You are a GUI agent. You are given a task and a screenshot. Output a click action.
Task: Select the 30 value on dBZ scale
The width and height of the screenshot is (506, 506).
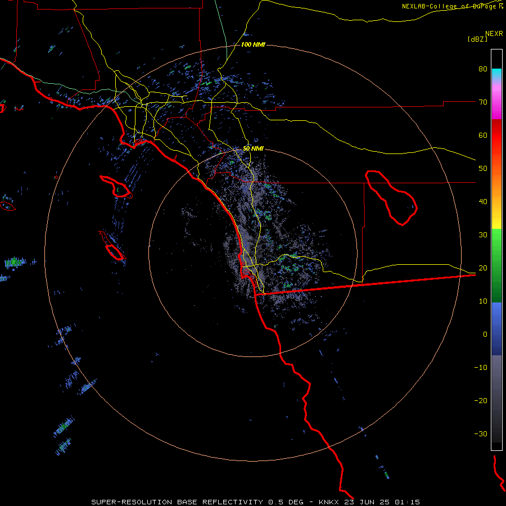click(x=483, y=235)
